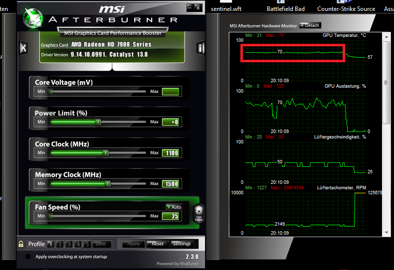Click the Power Limit +0 value field

pos(171,122)
